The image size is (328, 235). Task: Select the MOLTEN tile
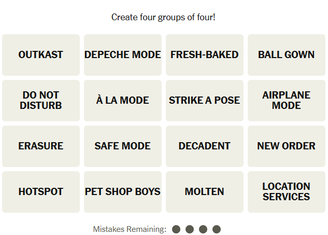coord(205,192)
